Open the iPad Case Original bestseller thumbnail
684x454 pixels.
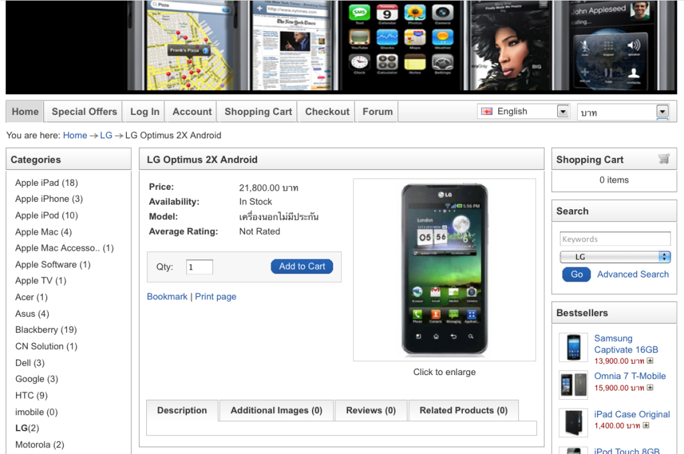(574, 422)
